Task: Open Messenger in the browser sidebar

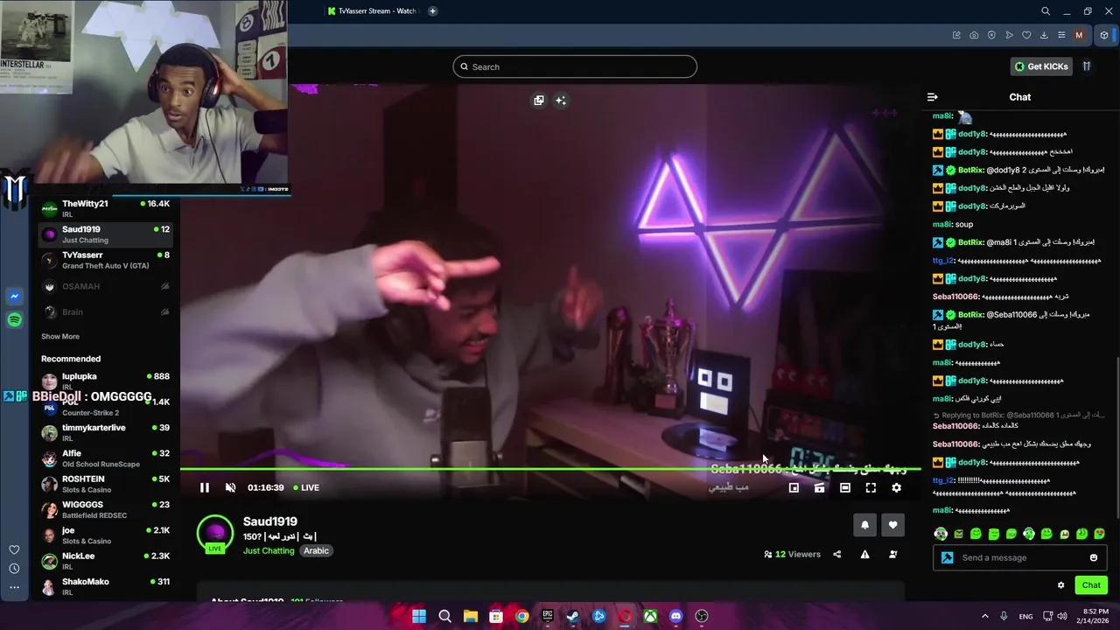Action: (14, 297)
